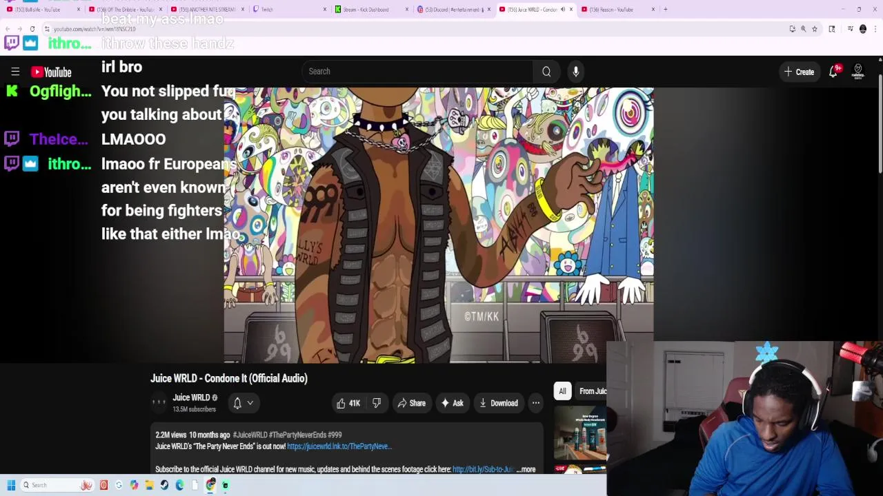Open the Copilot taskbar icon
Image resolution: width=883 pixels, height=496 pixels.
(134, 485)
